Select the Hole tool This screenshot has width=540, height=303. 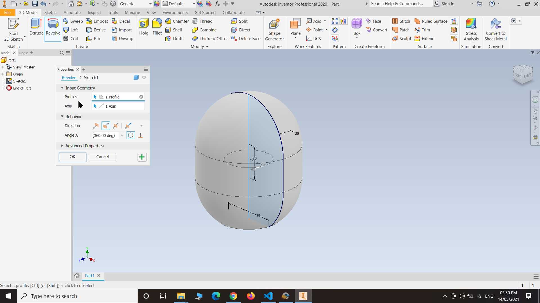pos(143,27)
